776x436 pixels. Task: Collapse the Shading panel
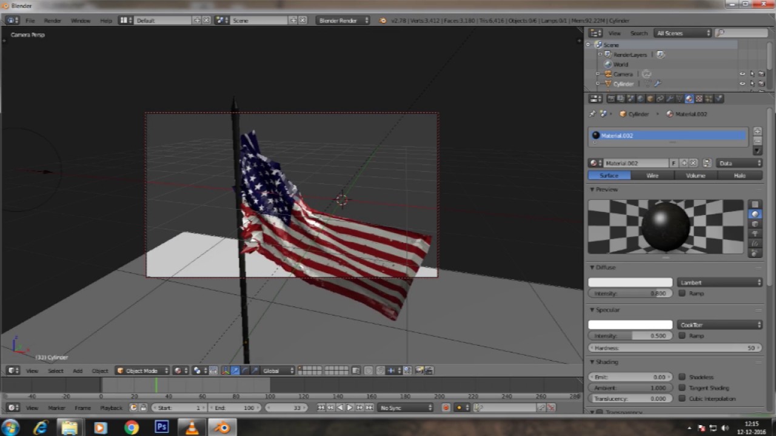point(592,362)
